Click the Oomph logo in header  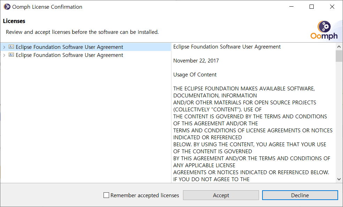tap(324, 30)
